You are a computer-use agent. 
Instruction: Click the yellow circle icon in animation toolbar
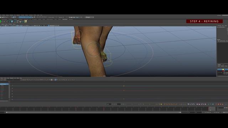[x=161, y=104]
